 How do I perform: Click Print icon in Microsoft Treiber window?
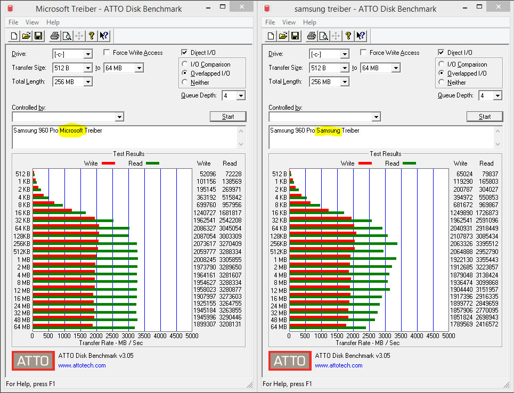55,36
